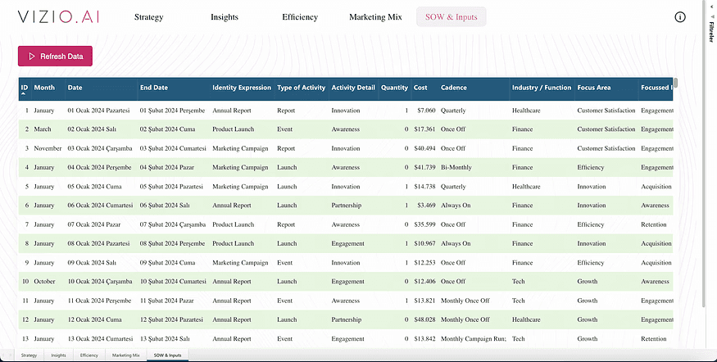Sort by the Date column header
This screenshot has height=362, width=717.
(x=75, y=88)
